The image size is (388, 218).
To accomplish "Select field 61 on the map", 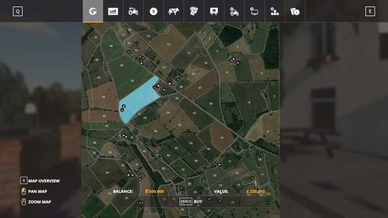I will 221,137.
